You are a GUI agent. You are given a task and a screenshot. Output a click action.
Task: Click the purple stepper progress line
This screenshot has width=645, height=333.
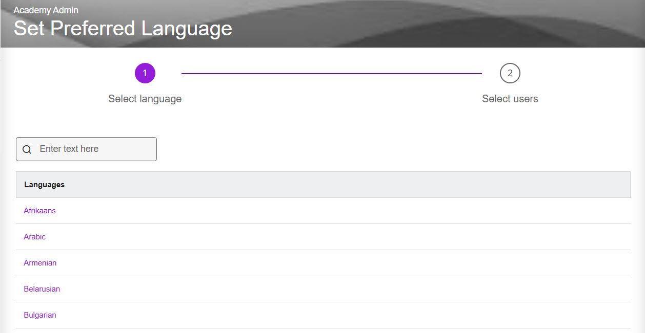(331, 74)
